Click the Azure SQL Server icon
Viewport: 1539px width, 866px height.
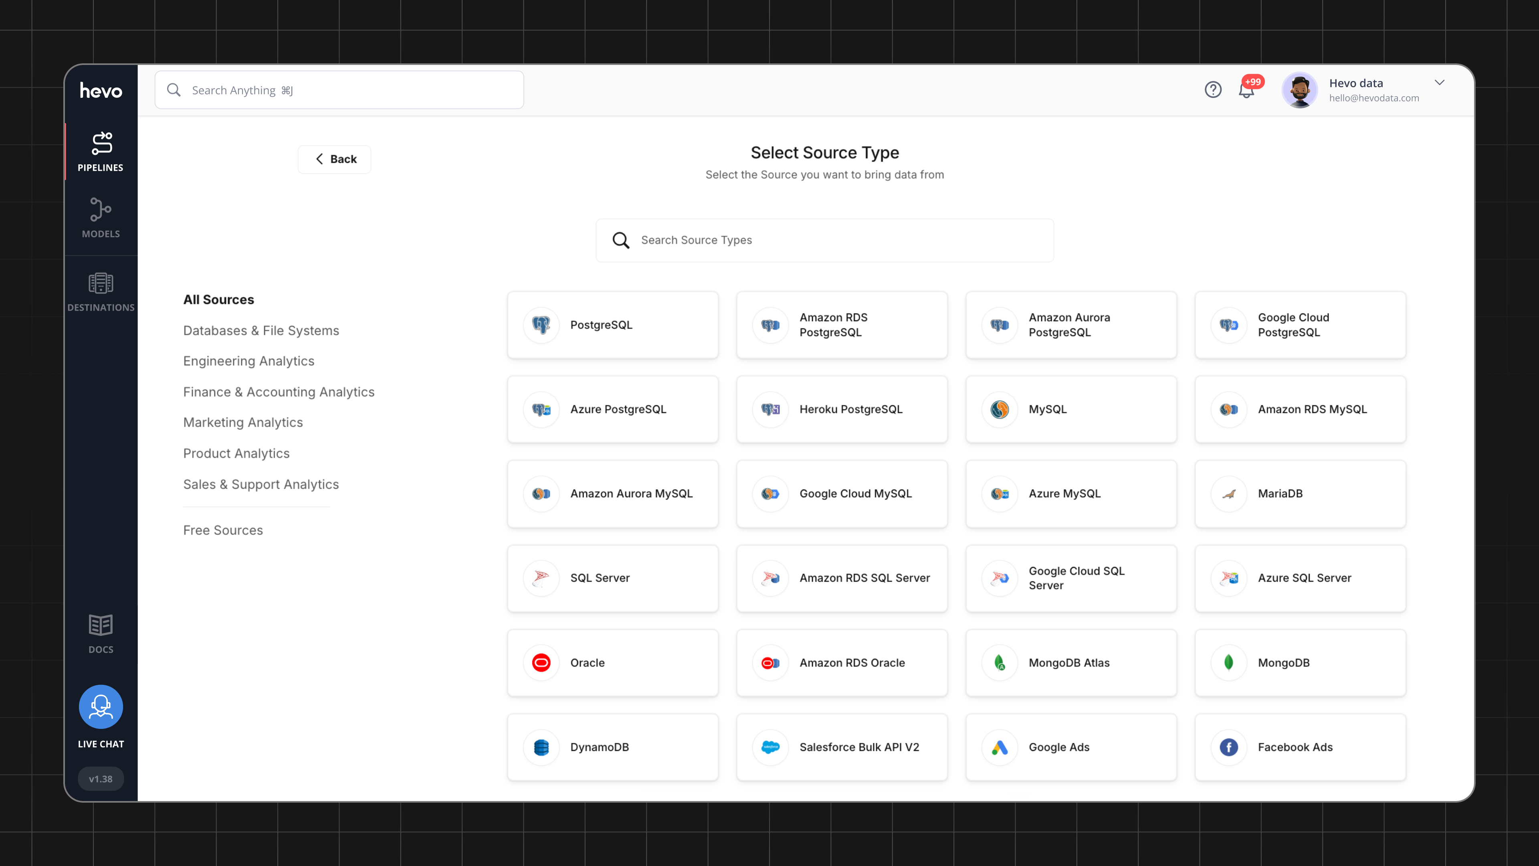point(1229,578)
